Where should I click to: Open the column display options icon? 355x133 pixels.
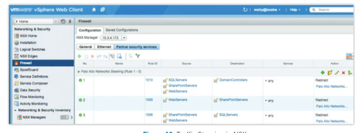click(350, 57)
